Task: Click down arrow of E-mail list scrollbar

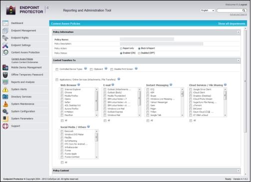Action: [139, 115]
